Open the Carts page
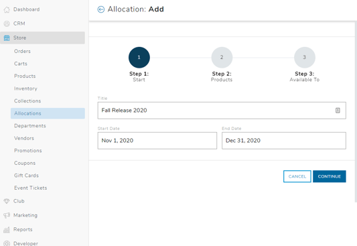This screenshot has height=246, width=357. pos(21,64)
